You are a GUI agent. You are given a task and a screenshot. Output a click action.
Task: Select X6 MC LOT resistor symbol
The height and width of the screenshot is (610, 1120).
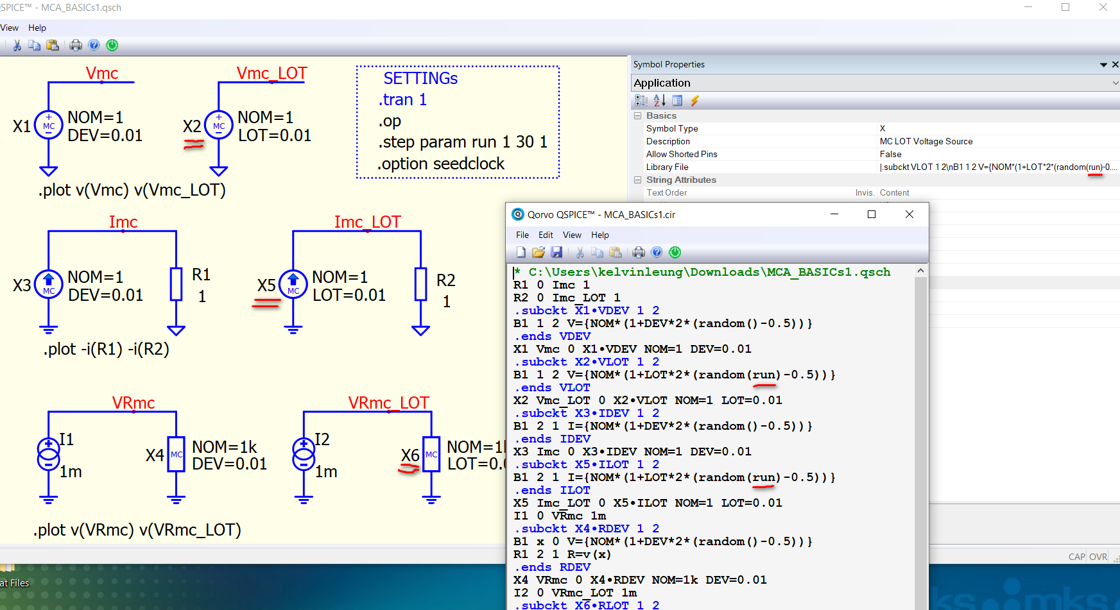pos(431,455)
